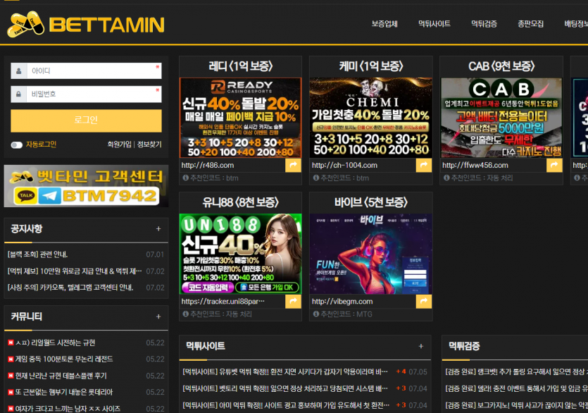The image size is (588, 413).
Task: Open the 총판모집 menu
Action: [530, 24]
